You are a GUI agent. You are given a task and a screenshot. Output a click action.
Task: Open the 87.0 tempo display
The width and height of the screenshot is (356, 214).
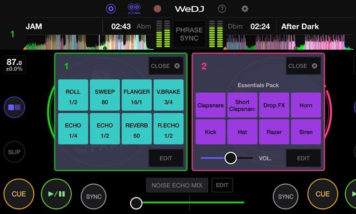(14, 65)
